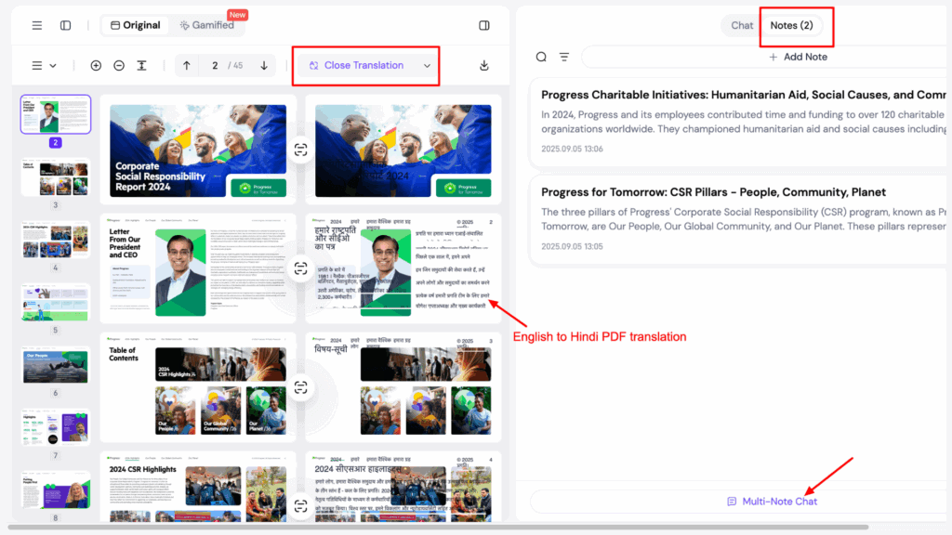Toggle the left sidebar panel icon

[x=65, y=25]
